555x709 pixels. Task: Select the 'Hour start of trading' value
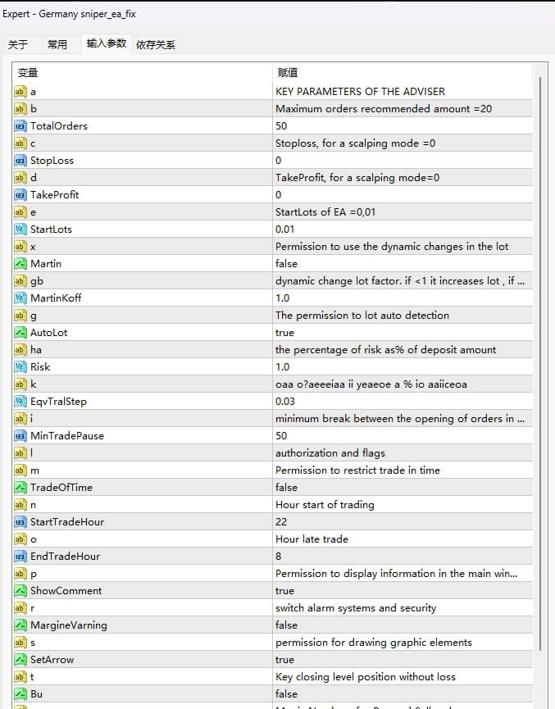click(325, 505)
